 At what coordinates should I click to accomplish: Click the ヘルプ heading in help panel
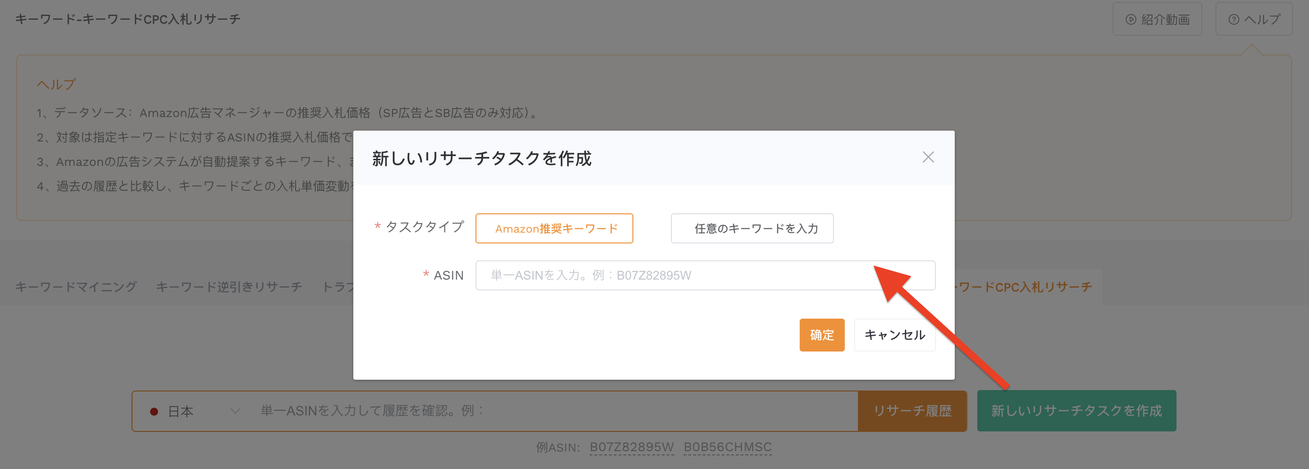click(56, 84)
